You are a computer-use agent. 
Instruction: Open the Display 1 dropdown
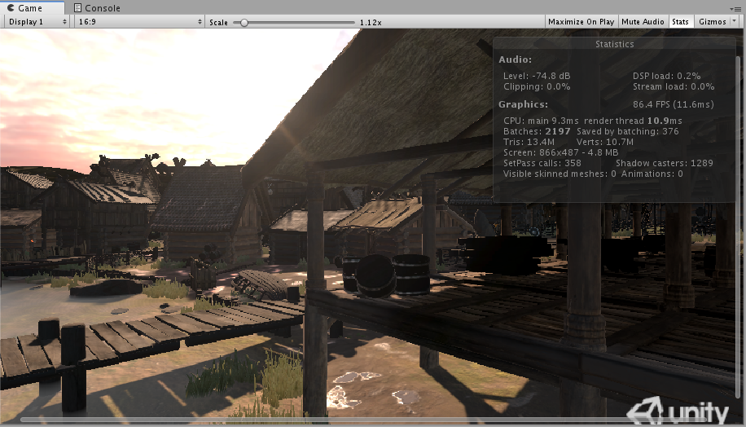pos(37,22)
